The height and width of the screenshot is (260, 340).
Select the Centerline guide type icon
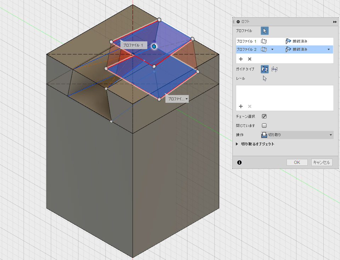[x=274, y=69]
